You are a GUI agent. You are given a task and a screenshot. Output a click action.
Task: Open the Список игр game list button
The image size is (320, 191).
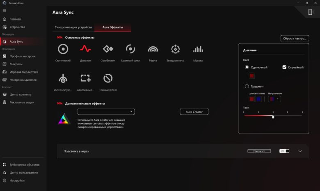click(259, 151)
